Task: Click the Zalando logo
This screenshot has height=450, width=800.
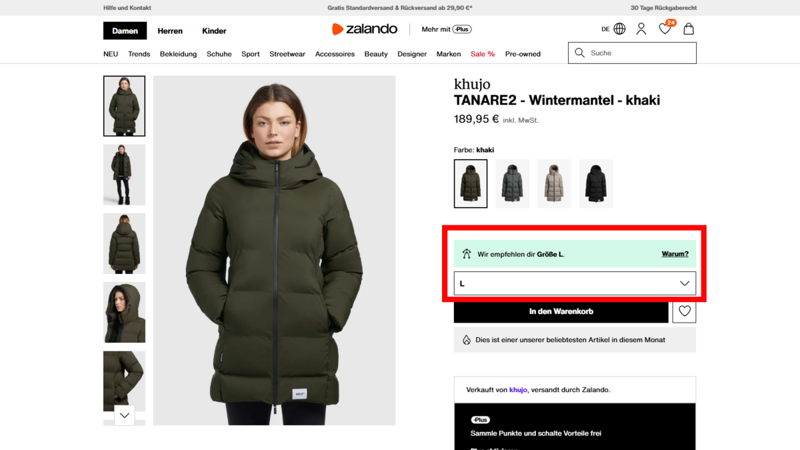Action: click(x=365, y=29)
